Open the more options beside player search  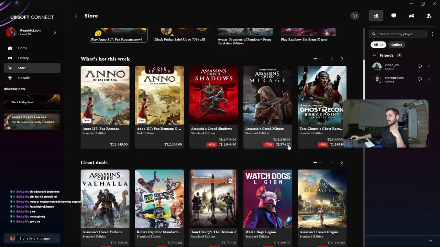click(x=432, y=34)
